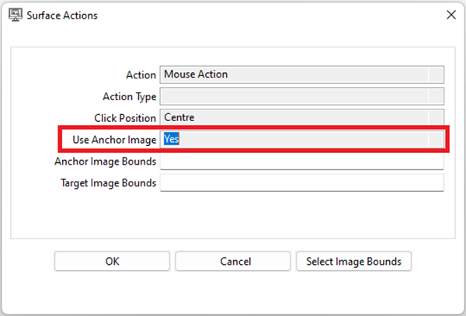Click the Surface Actions window icon

tap(13, 15)
